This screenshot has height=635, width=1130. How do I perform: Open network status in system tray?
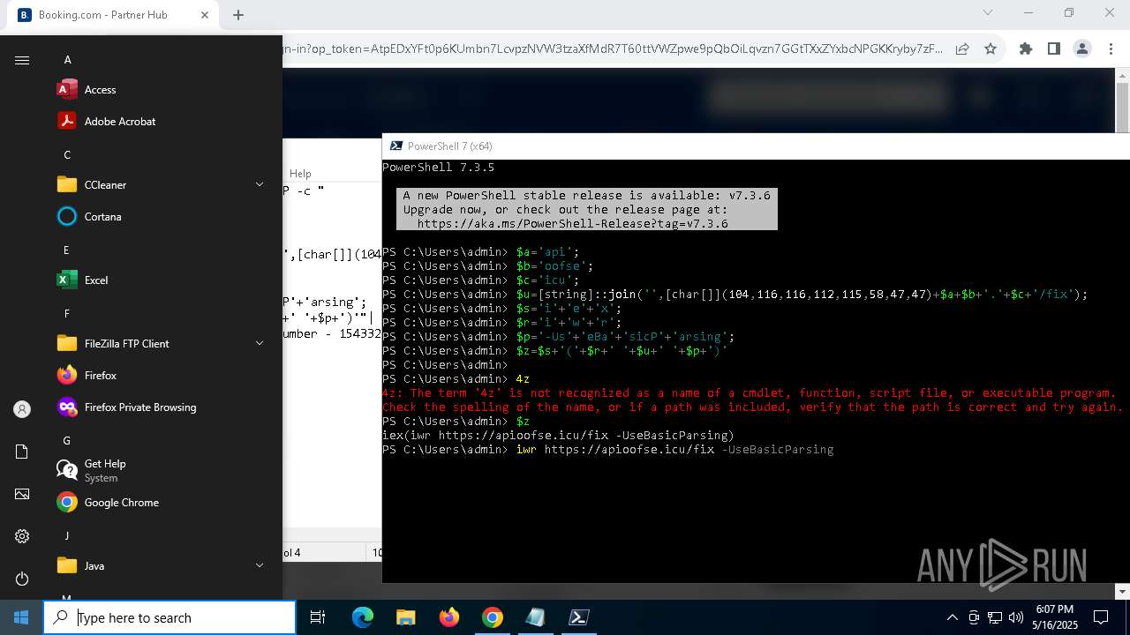tap(994, 617)
